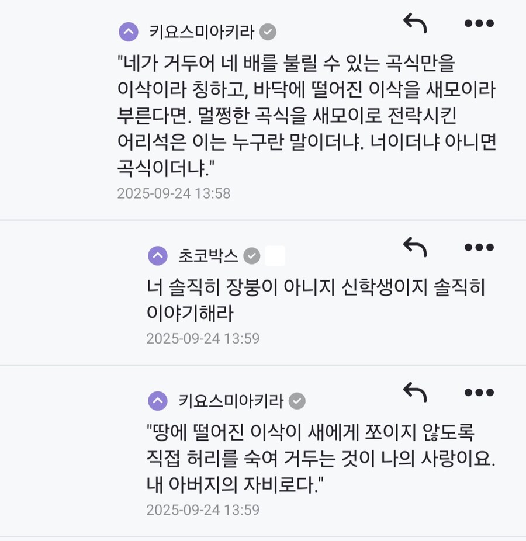Click the white box beside 초코박스's badge
526x541 pixels.
point(275,256)
